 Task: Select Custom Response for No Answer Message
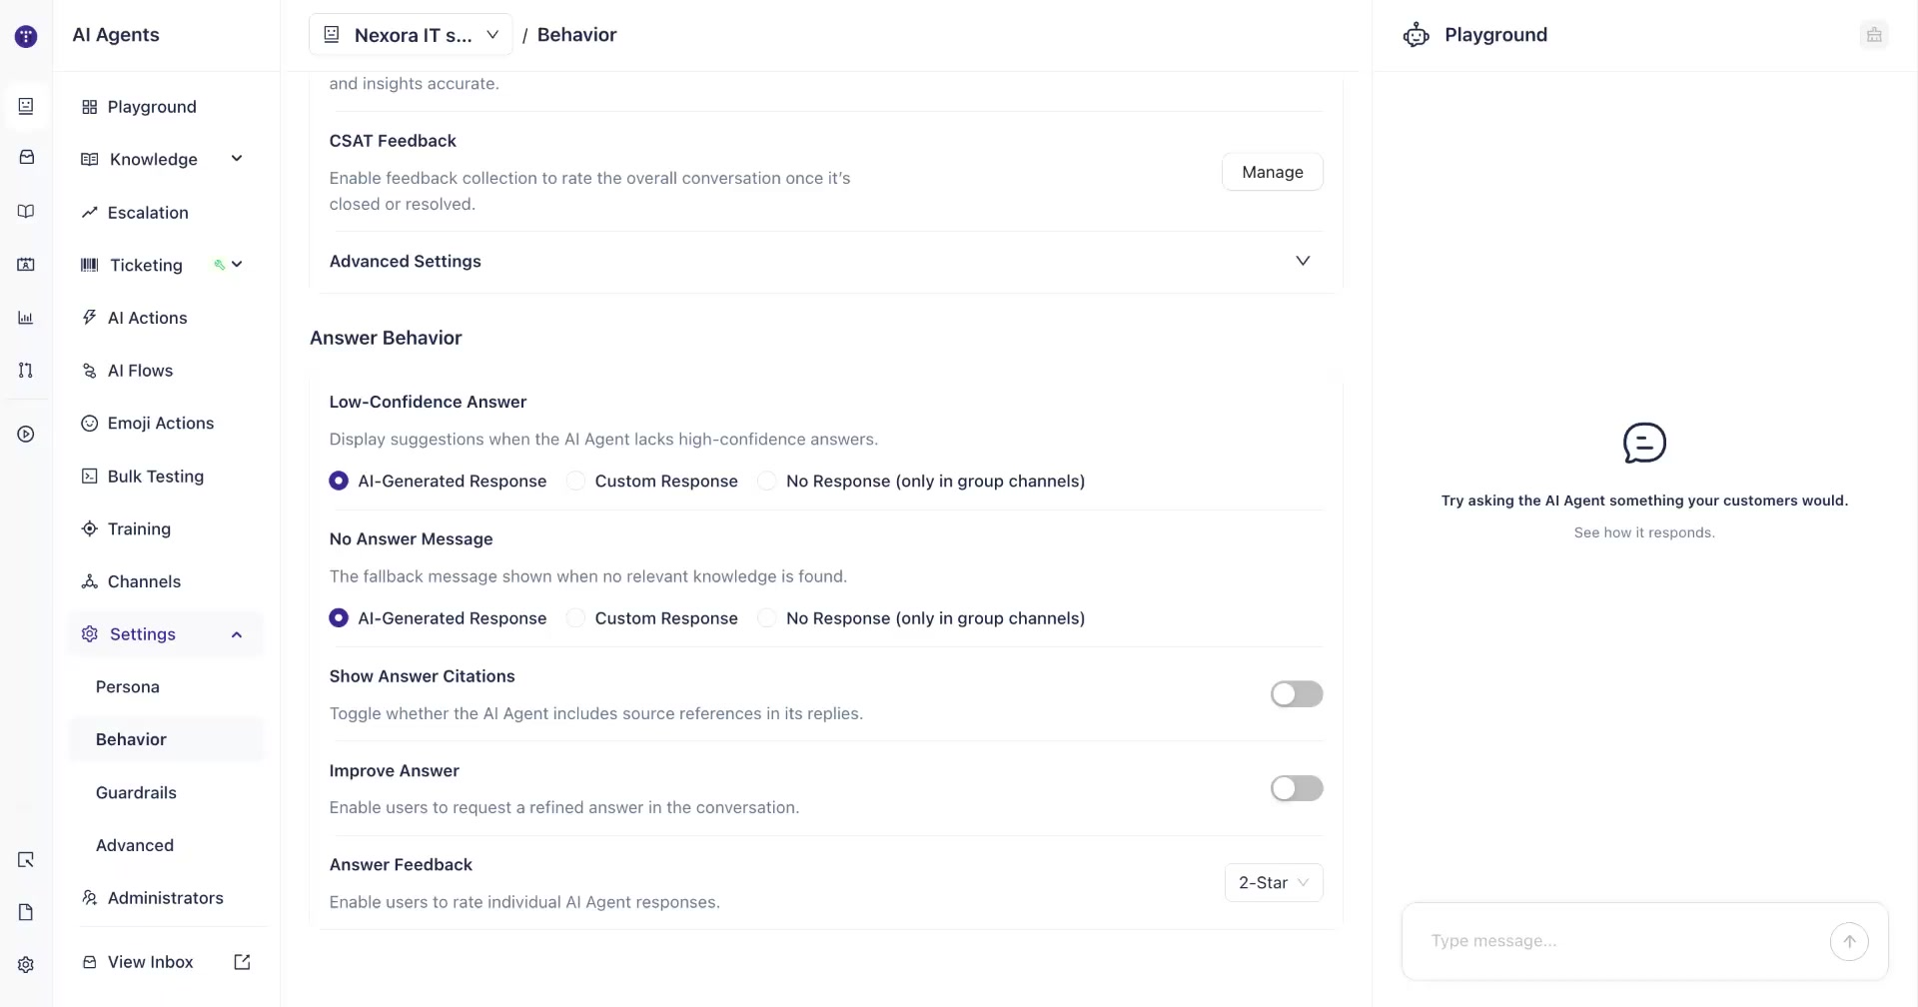pos(575,618)
